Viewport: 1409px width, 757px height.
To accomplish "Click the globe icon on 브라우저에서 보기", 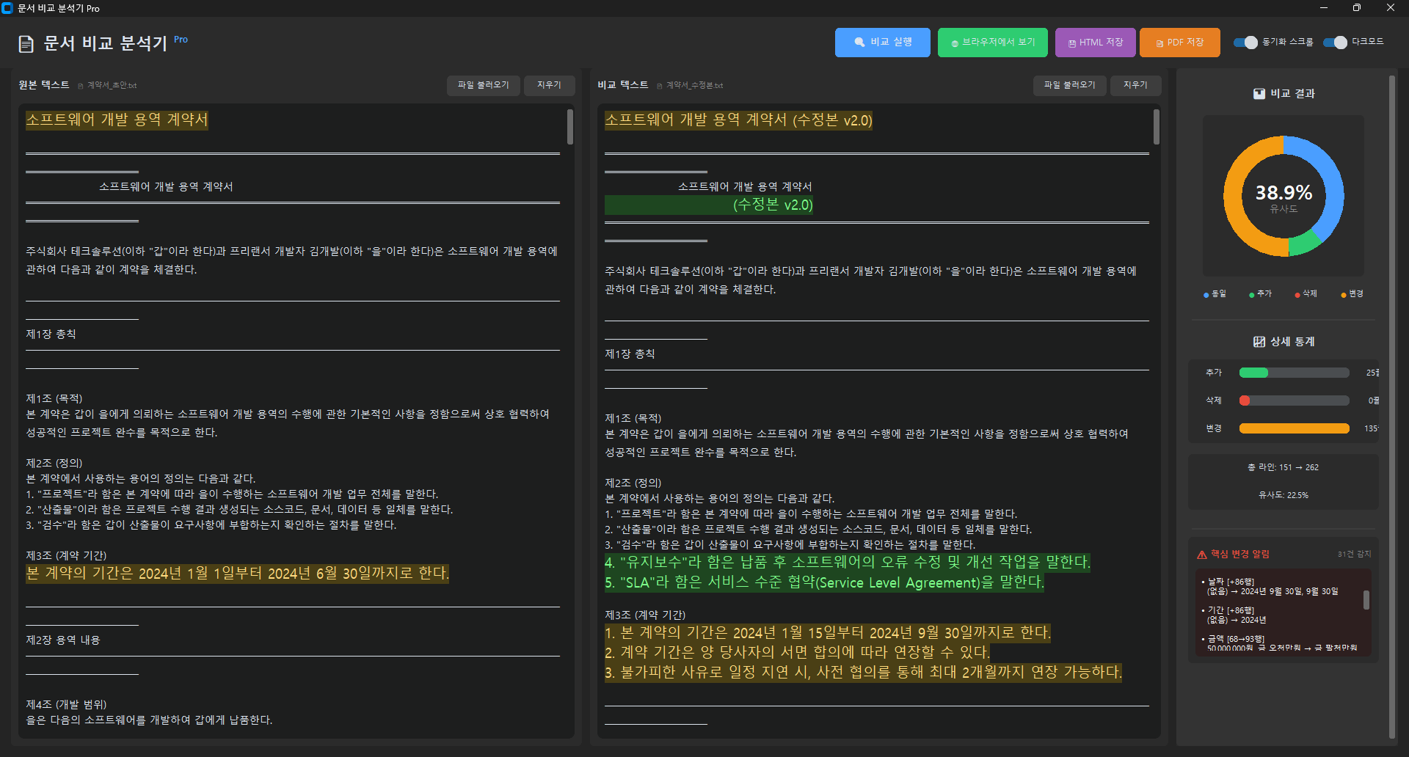I will click(x=955, y=43).
